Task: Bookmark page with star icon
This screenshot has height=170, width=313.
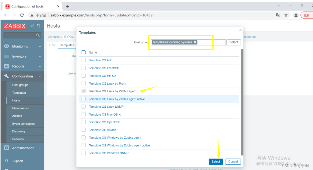Action: (286, 15)
